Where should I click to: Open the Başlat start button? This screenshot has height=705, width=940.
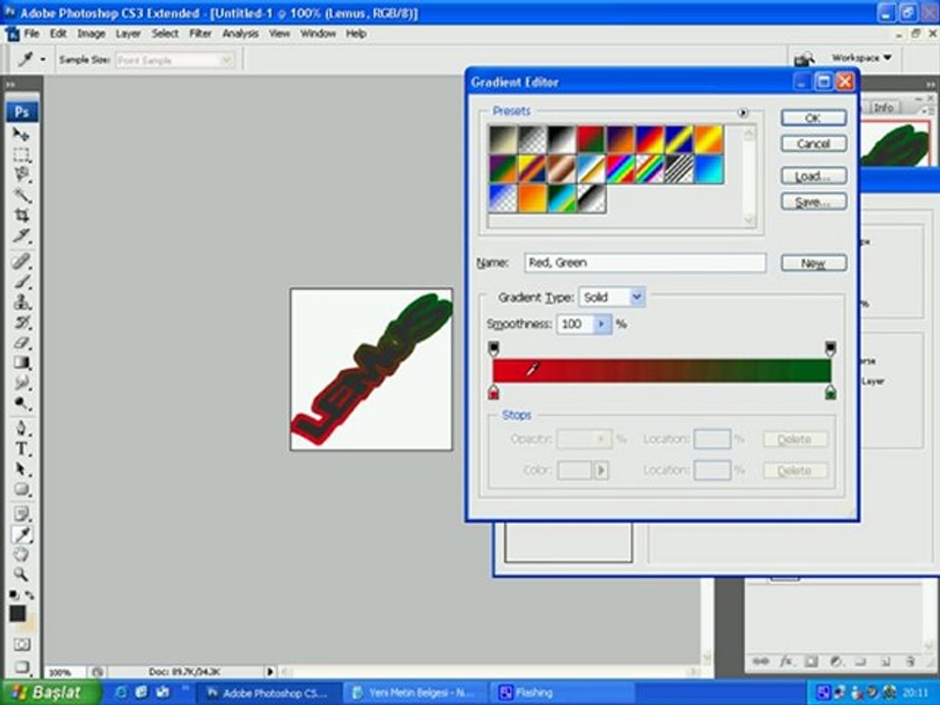pyautogui.click(x=50, y=692)
